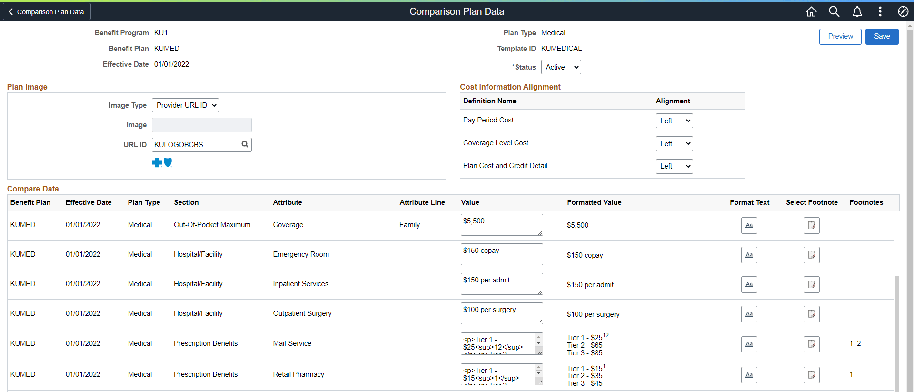Click the 'Retail Pharmacy' attribute cell
The height and width of the screenshot is (392, 914).
coord(298,374)
